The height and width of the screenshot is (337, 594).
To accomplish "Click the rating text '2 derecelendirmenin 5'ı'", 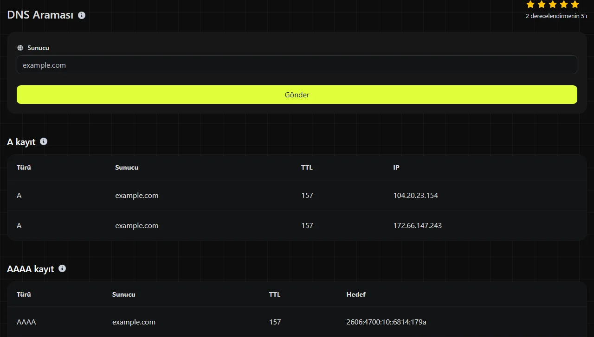I will point(556,16).
